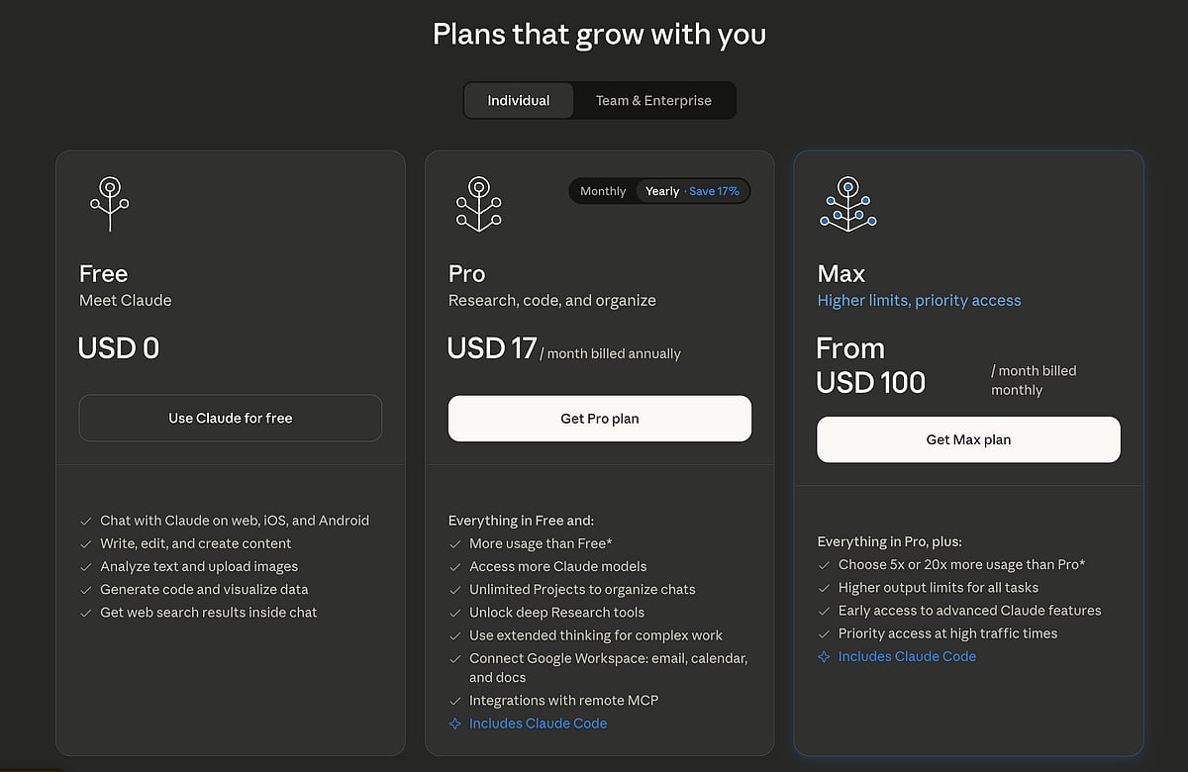The image size is (1188, 772).
Task: Click sparkle icon beside Pro's Claude Code
Action: pos(455,724)
